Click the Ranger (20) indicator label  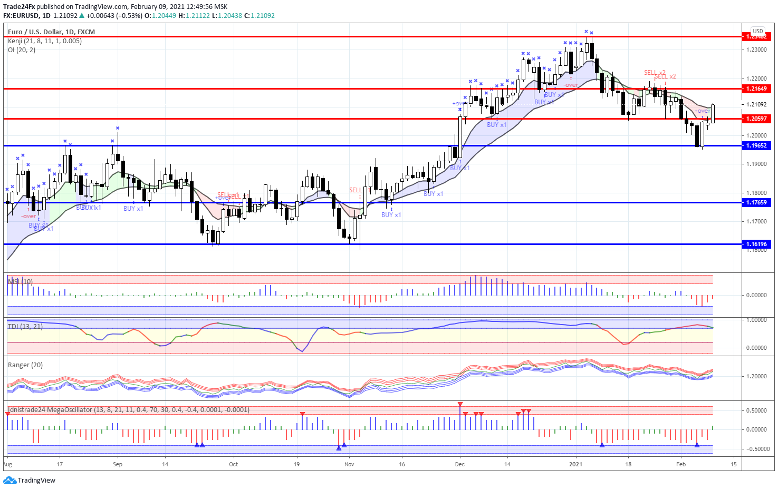tap(25, 365)
